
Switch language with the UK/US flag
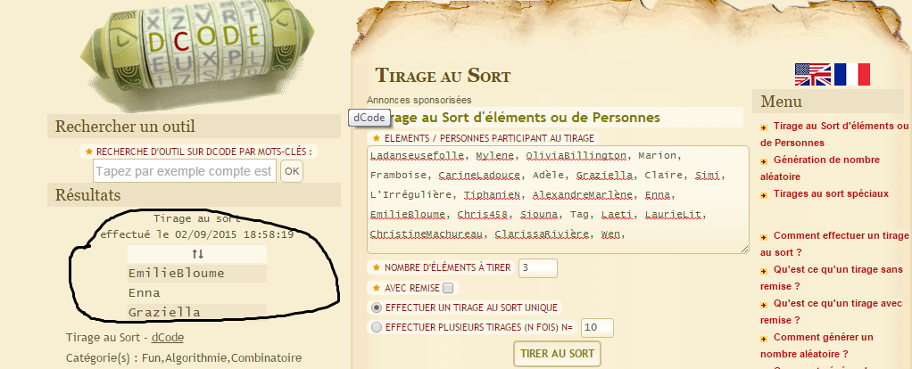coord(813,74)
